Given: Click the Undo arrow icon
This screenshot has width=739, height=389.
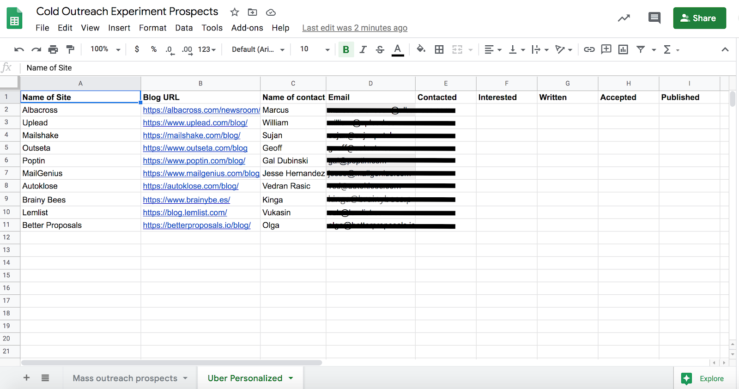Looking at the screenshot, I should (19, 49).
